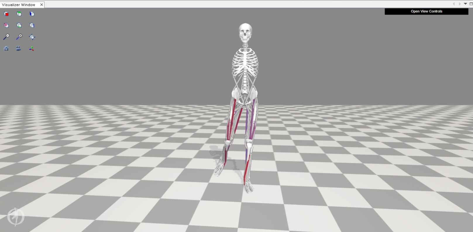473x232 pixels.
Task: Select the green-bottom cube view icon
Action: (x=19, y=25)
